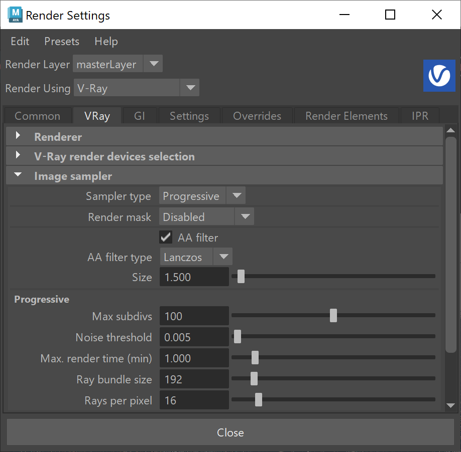Click the Noise threshold value field
Image resolution: width=461 pixels, height=452 pixels.
click(194, 337)
